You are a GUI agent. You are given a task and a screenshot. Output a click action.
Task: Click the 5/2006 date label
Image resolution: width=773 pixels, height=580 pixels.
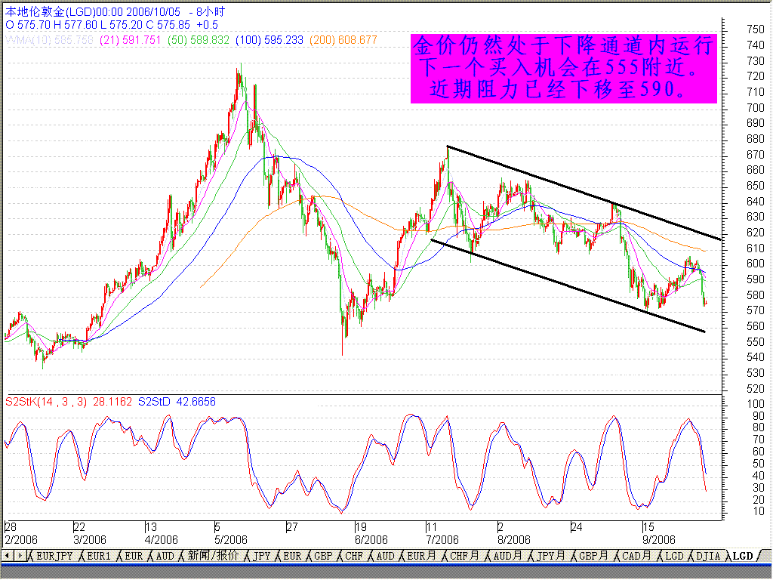tap(231, 539)
